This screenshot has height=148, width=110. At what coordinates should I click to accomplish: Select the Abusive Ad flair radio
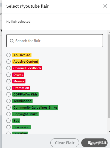(x=8, y=55)
